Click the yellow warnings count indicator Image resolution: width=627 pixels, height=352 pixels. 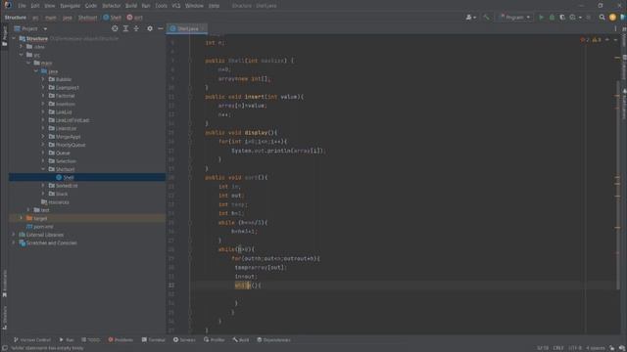tap(597, 40)
